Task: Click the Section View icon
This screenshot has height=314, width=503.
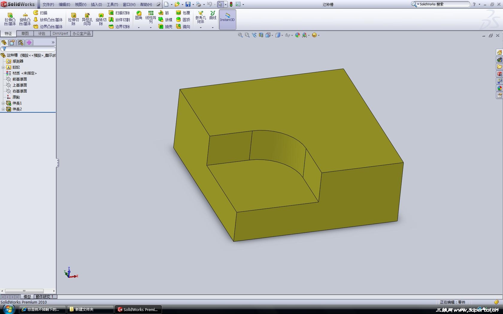Action: [x=261, y=35]
